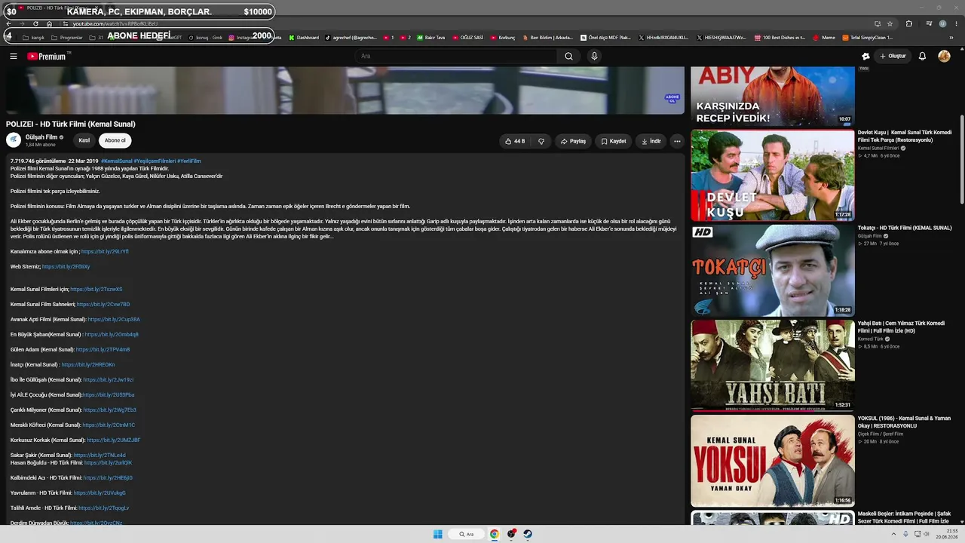Open media control icon in Chrome toolbar
Viewport: 965px width, 543px height.
929,23
